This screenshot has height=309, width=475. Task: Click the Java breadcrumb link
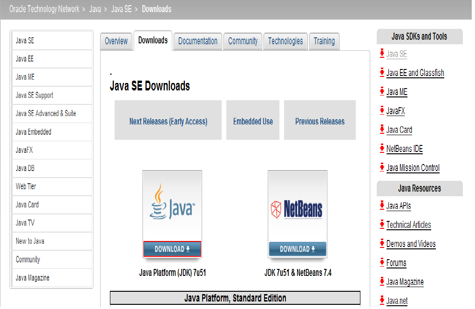[95, 9]
